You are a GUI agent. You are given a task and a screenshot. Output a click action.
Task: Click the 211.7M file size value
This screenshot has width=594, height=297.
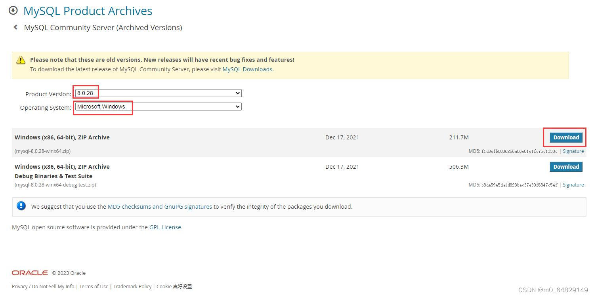pos(459,137)
